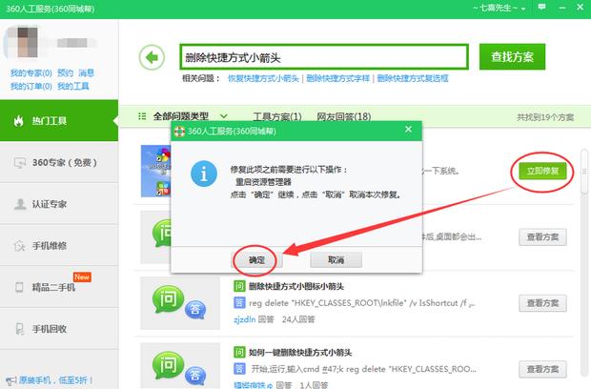The height and width of the screenshot is (389, 591).
Task: Open 我的订单(0) link
Action: click(31, 87)
